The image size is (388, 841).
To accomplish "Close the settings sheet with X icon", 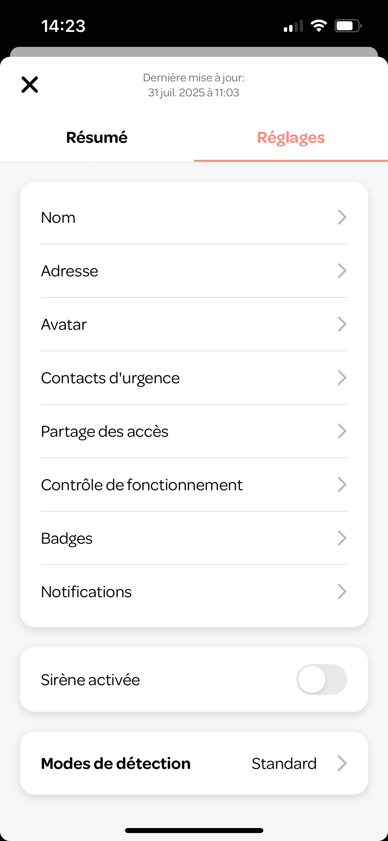I will pyautogui.click(x=30, y=85).
